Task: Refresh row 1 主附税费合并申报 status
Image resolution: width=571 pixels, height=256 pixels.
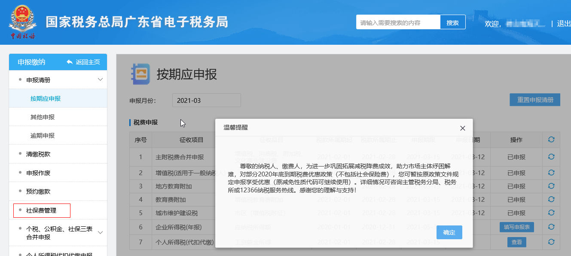Action: pos(551,157)
